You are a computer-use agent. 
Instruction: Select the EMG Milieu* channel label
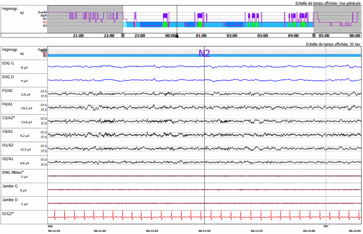pyautogui.click(x=13, y=172)
